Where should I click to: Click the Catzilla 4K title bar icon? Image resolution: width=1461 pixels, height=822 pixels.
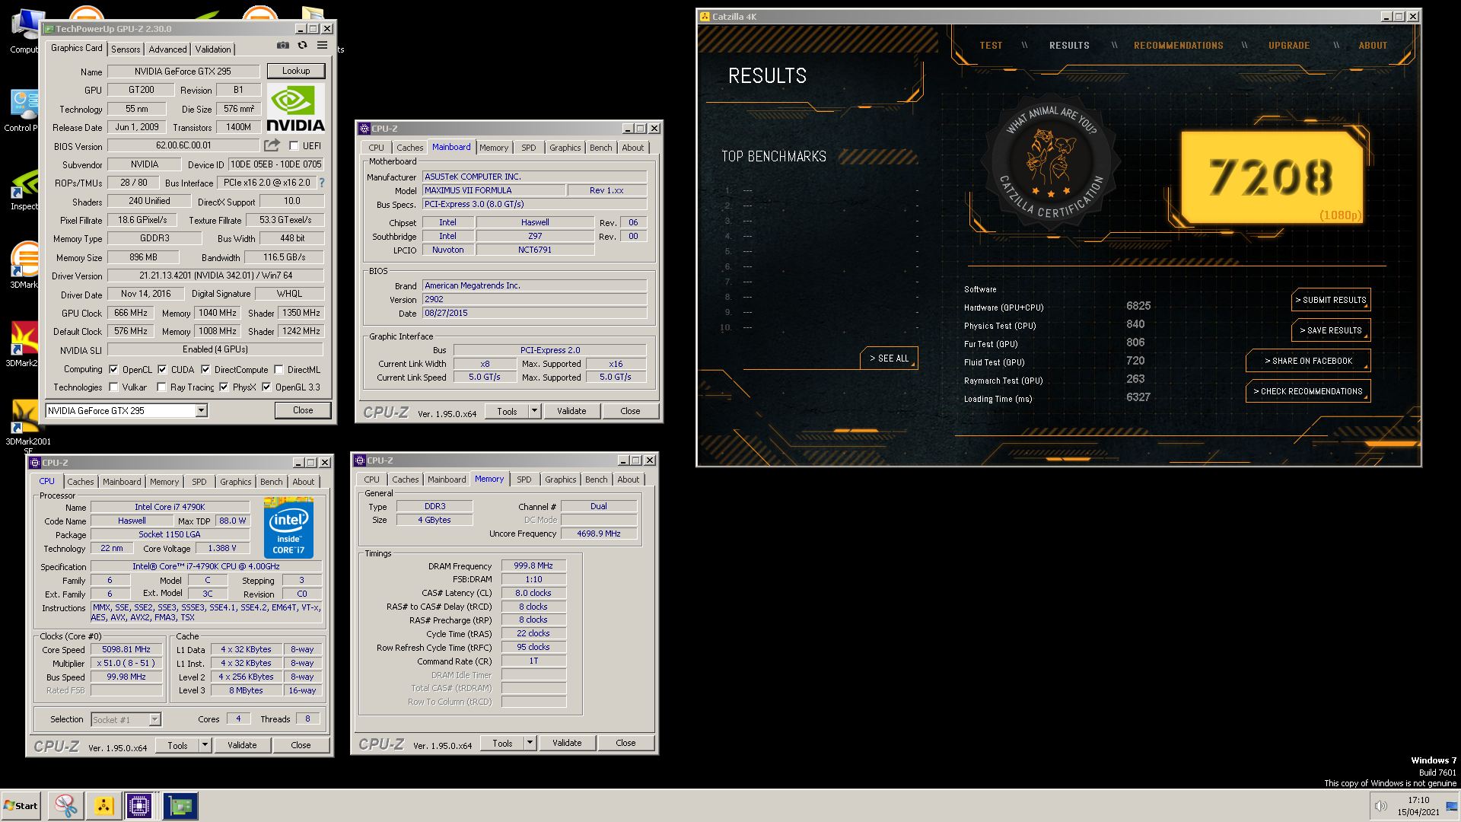click(705, 17)
